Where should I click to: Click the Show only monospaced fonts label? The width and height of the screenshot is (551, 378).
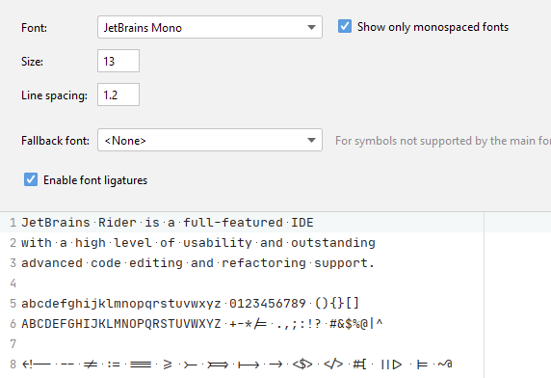433,27
